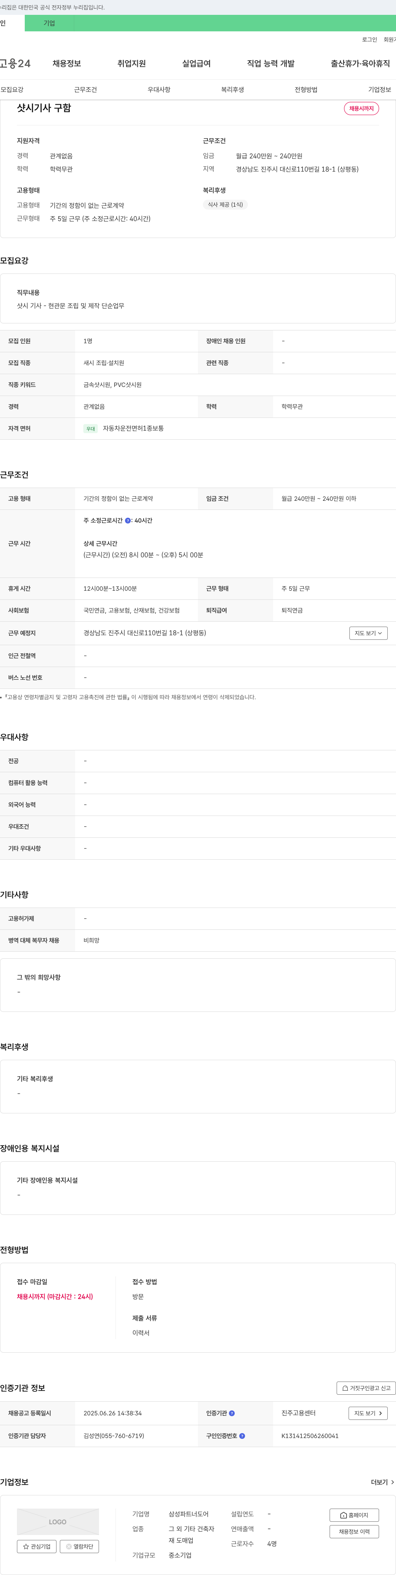396x1575 pixels.
Task: Click 새시 조립·설치원 job type
Action: click(x=104, y=363)
